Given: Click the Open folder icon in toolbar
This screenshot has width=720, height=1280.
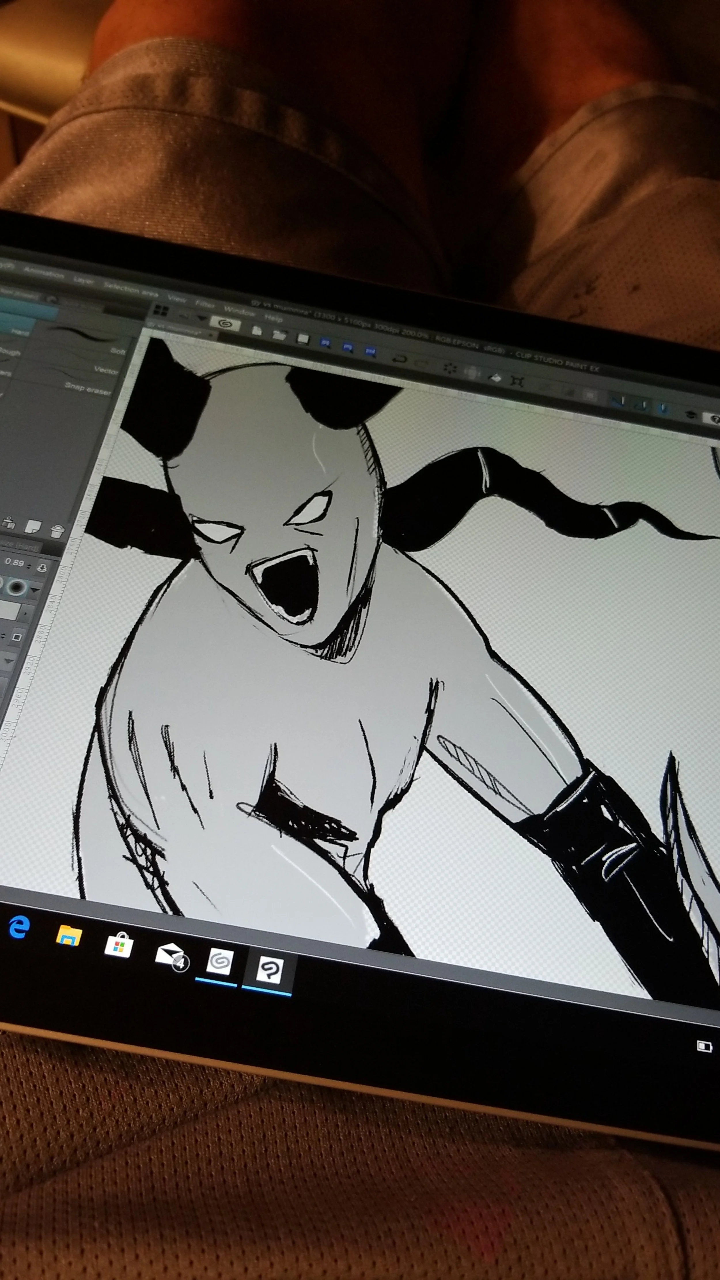Looking at the screenshot, I should coord(279,335).
